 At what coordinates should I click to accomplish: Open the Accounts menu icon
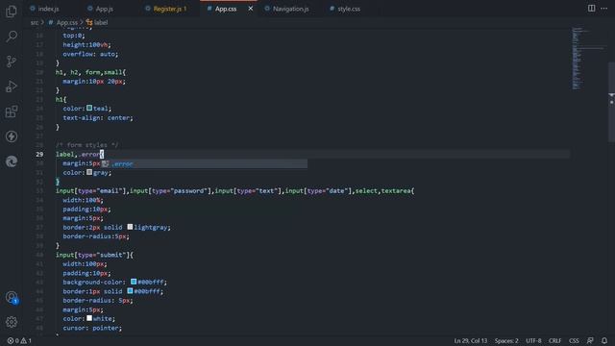point(12,297)
